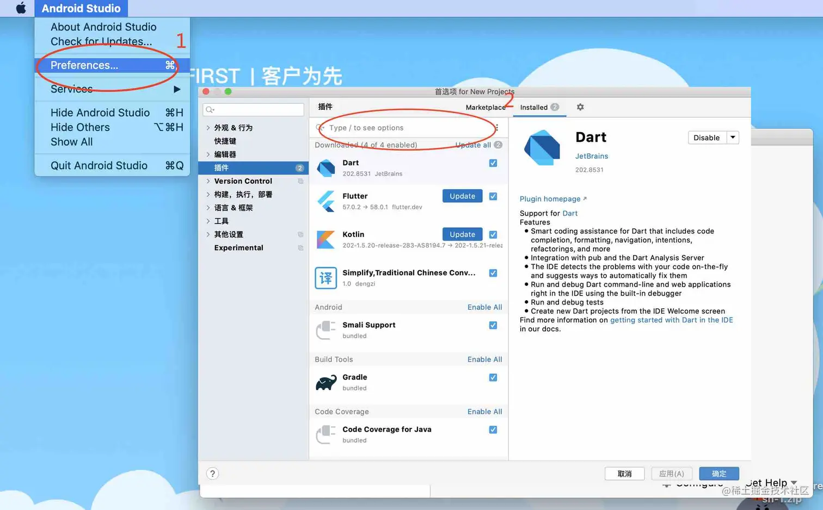Click the Update all link
Screen dimensions: 823x510
473,145
